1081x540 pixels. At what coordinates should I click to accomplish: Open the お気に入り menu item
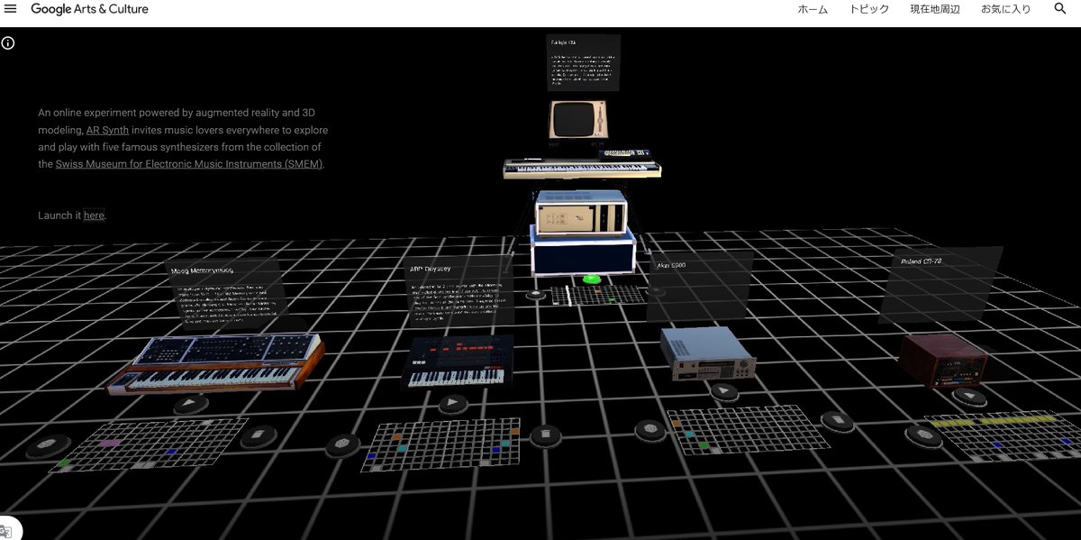(x=1006, y=9)
